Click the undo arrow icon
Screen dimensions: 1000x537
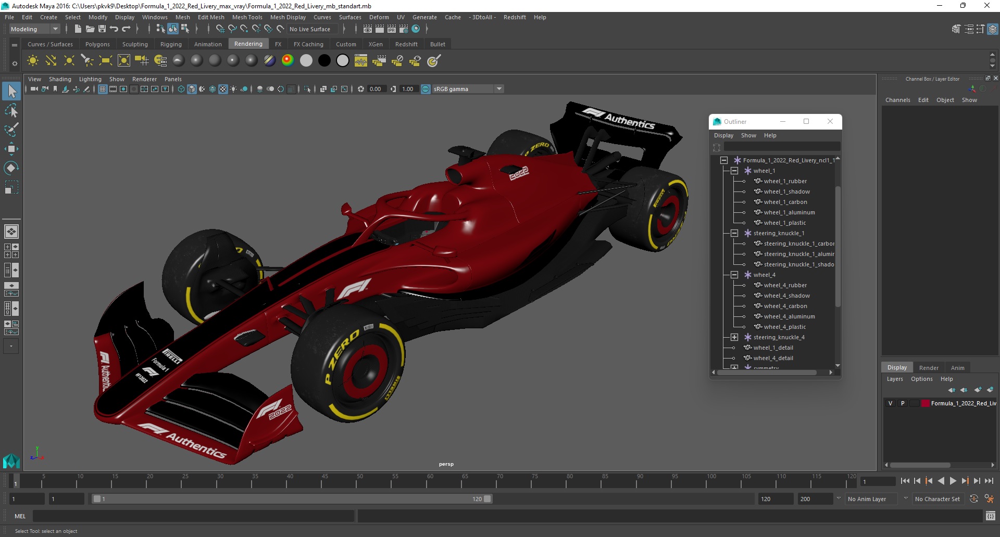click(114, 29)
